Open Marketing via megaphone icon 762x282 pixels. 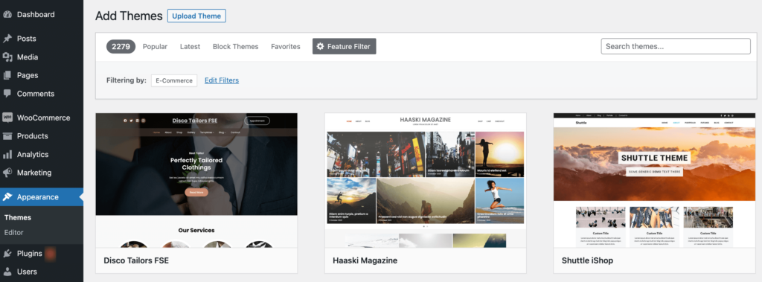coord(7,173)
